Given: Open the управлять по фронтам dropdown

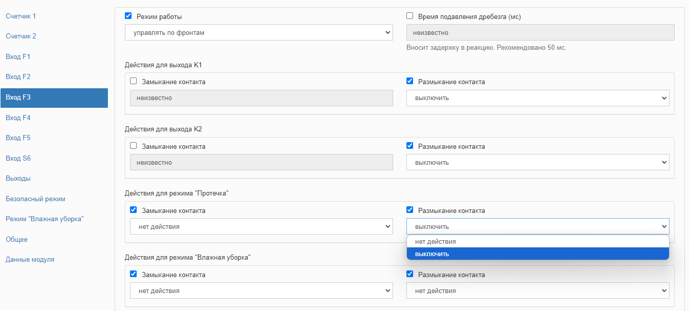Looking at the screenshot, I should pyautogui.click(x=259, y=33).
